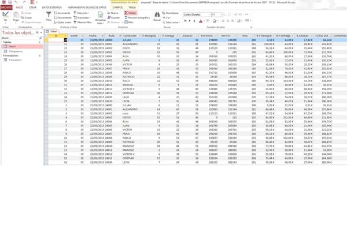
Task: Open the navigation pane category dropdown
Action: coord(37,33)
